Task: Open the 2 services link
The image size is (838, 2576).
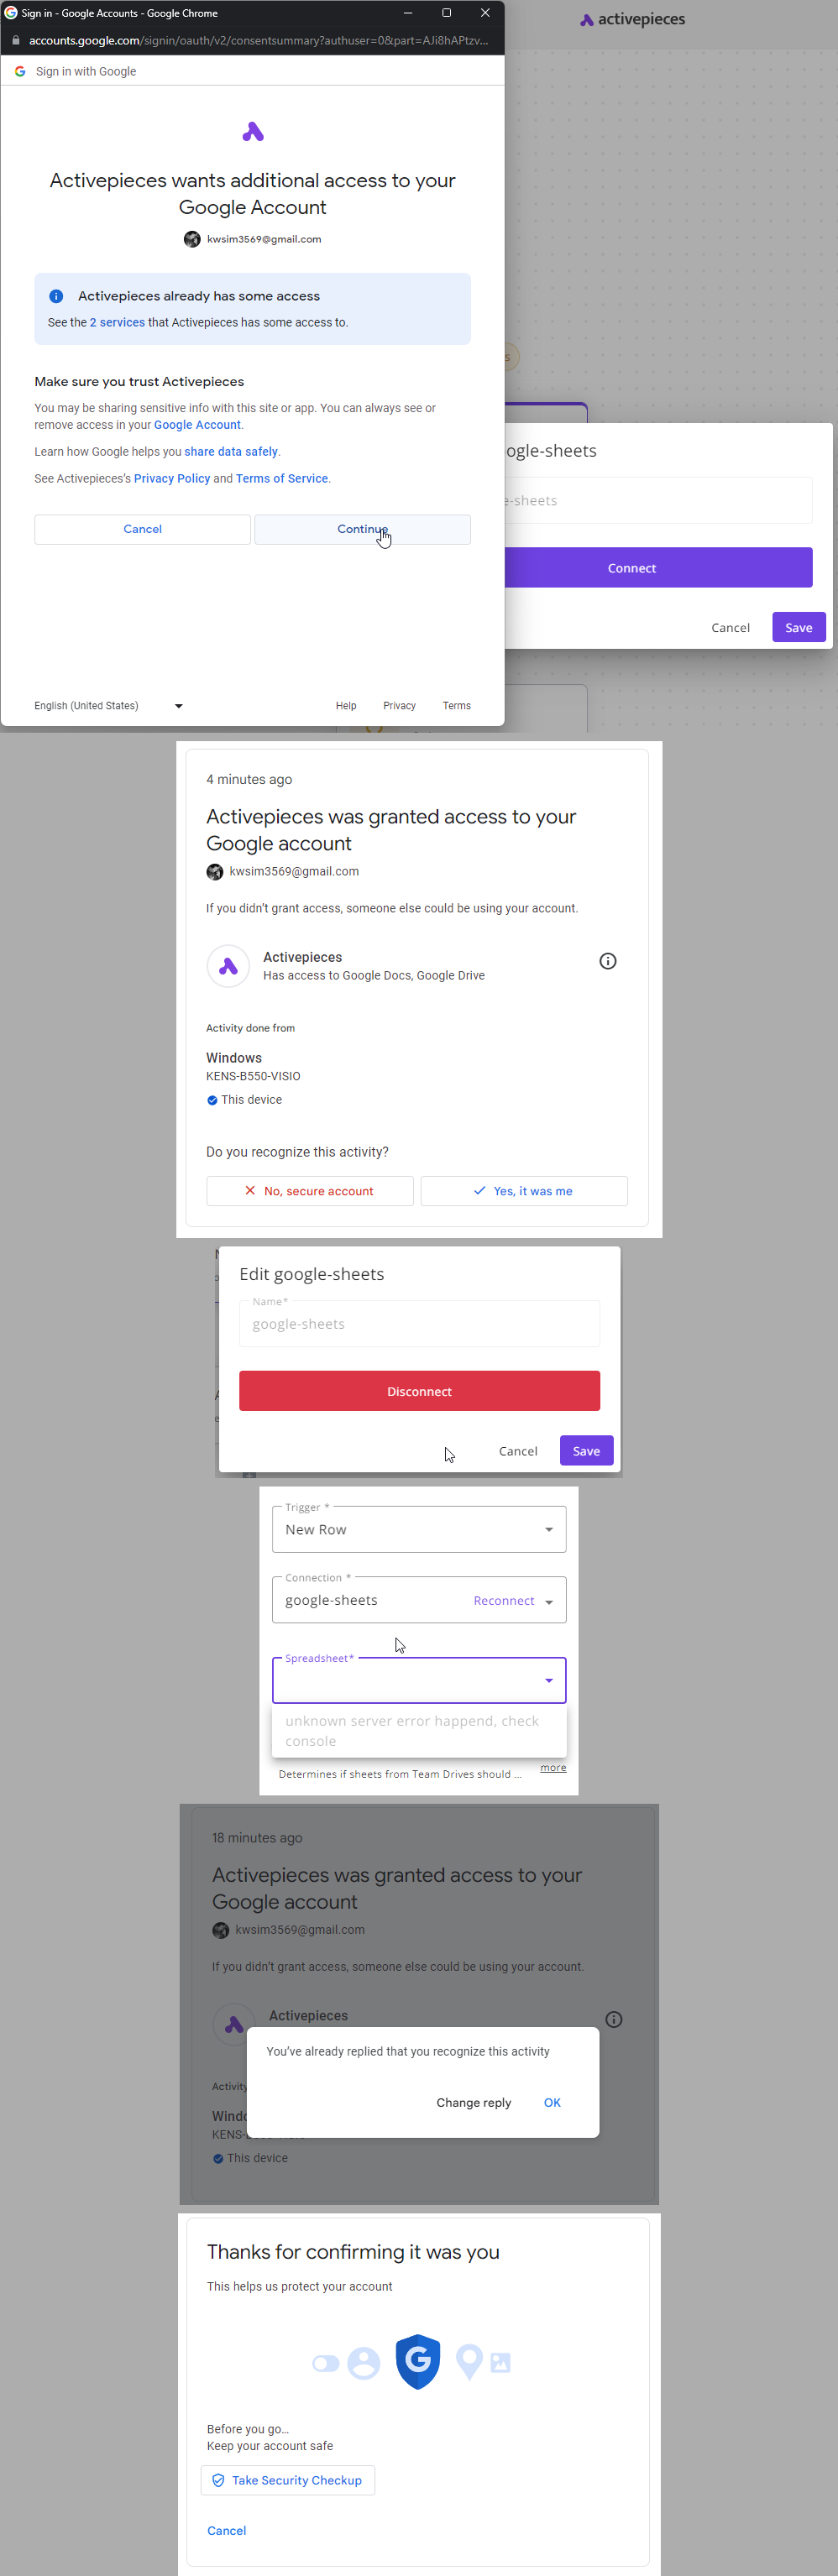Action: click(117, 323)
